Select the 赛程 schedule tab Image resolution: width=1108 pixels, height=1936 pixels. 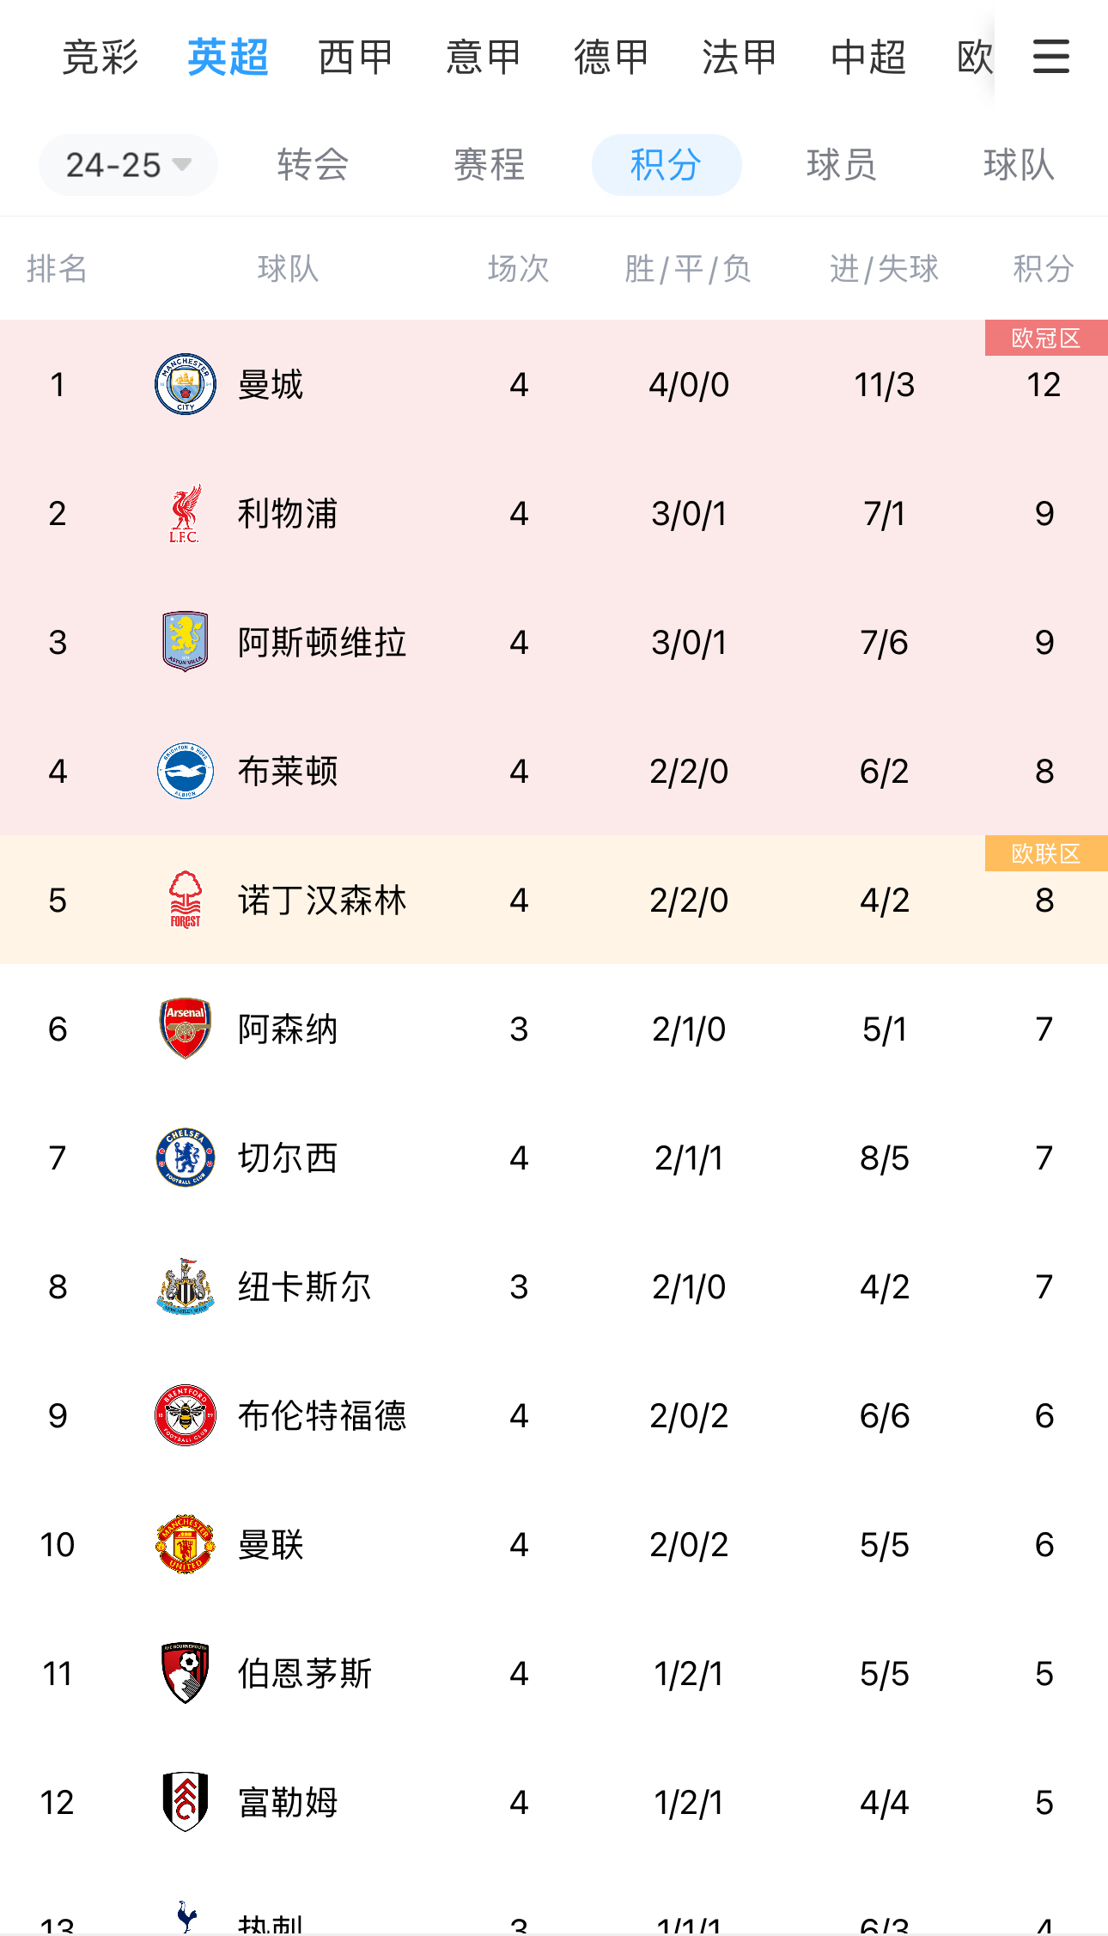tap(491, 165)
